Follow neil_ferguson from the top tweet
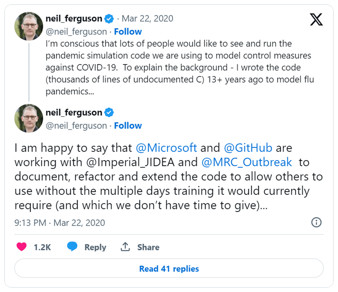This screenshot has width=338, height=292. [128, 32]
